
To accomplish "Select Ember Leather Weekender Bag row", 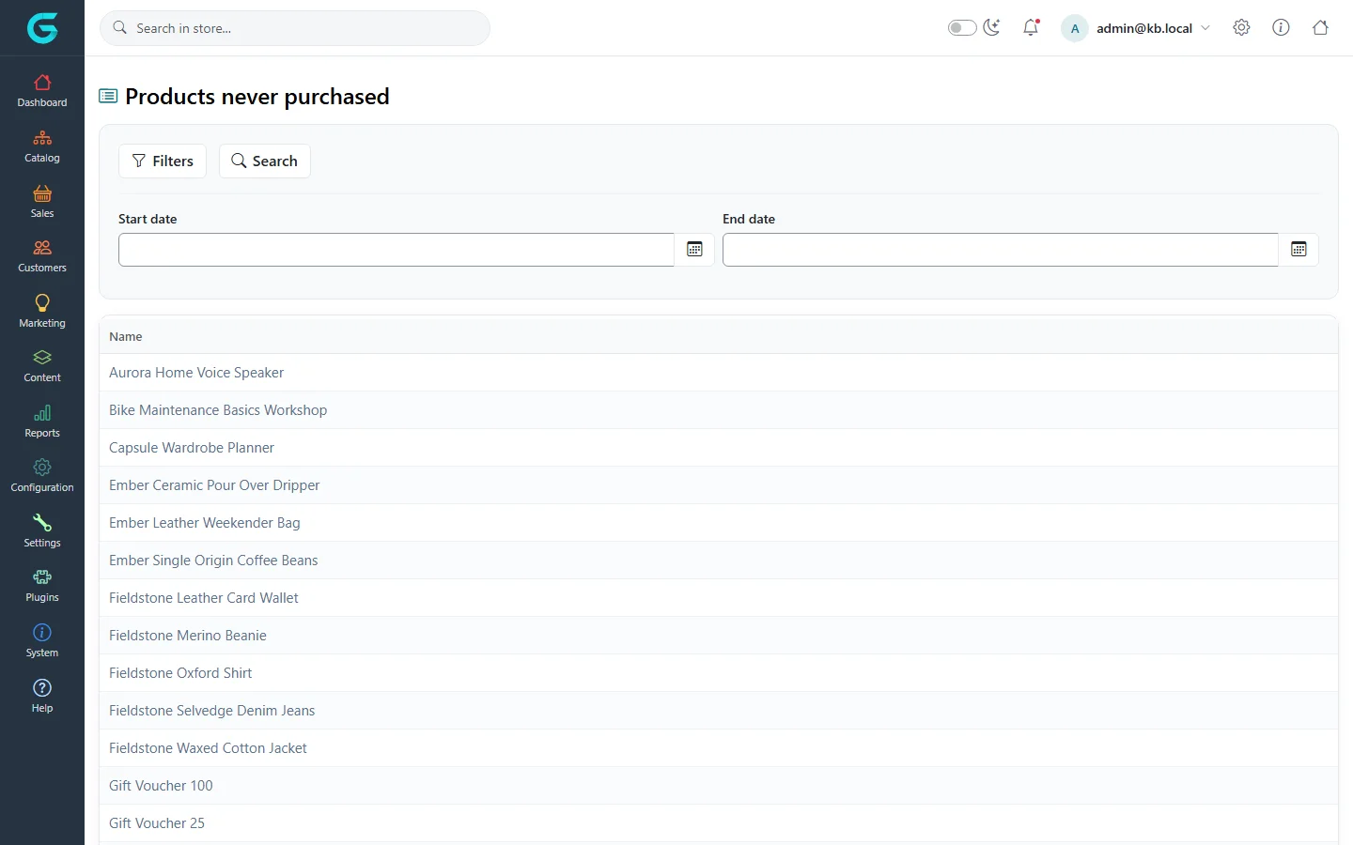I will point(719,523).
